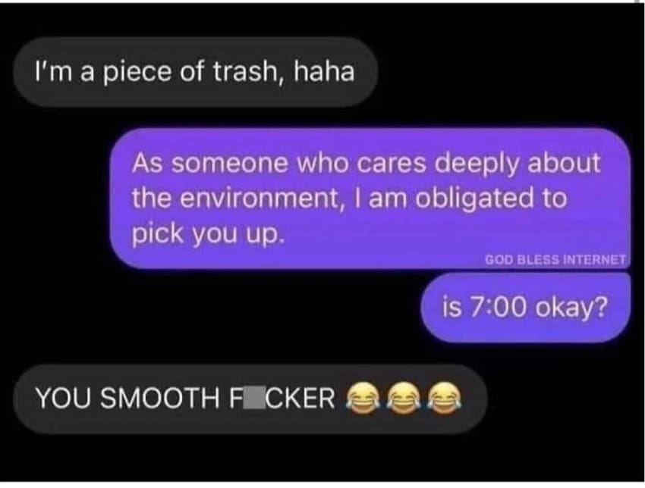Click the GOD BLESS INTERNET watermark

tap(555, 260)
